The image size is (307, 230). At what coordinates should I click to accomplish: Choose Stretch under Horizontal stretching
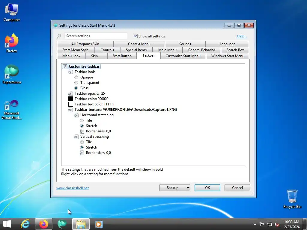click(x=82, y=126)
